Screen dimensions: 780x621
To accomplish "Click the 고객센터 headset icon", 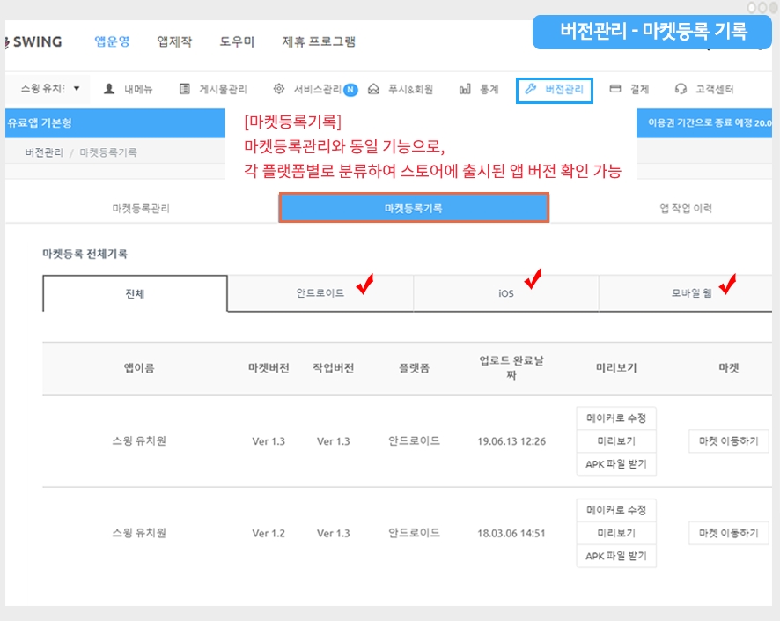I will click(681, 89).
